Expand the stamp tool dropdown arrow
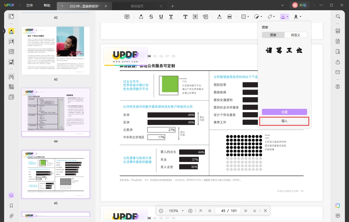This screenshot has height=222, width=349. pyautogui.click(x=287, y=17)
